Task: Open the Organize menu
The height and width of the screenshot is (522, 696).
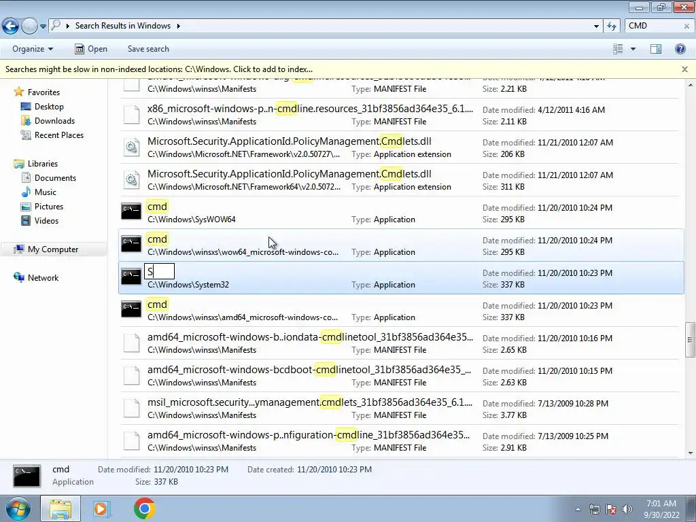Action: tap(33, 49)
